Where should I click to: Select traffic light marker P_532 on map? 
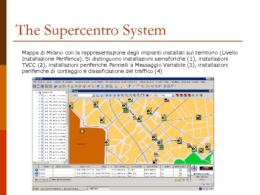[x=102, y=120]
